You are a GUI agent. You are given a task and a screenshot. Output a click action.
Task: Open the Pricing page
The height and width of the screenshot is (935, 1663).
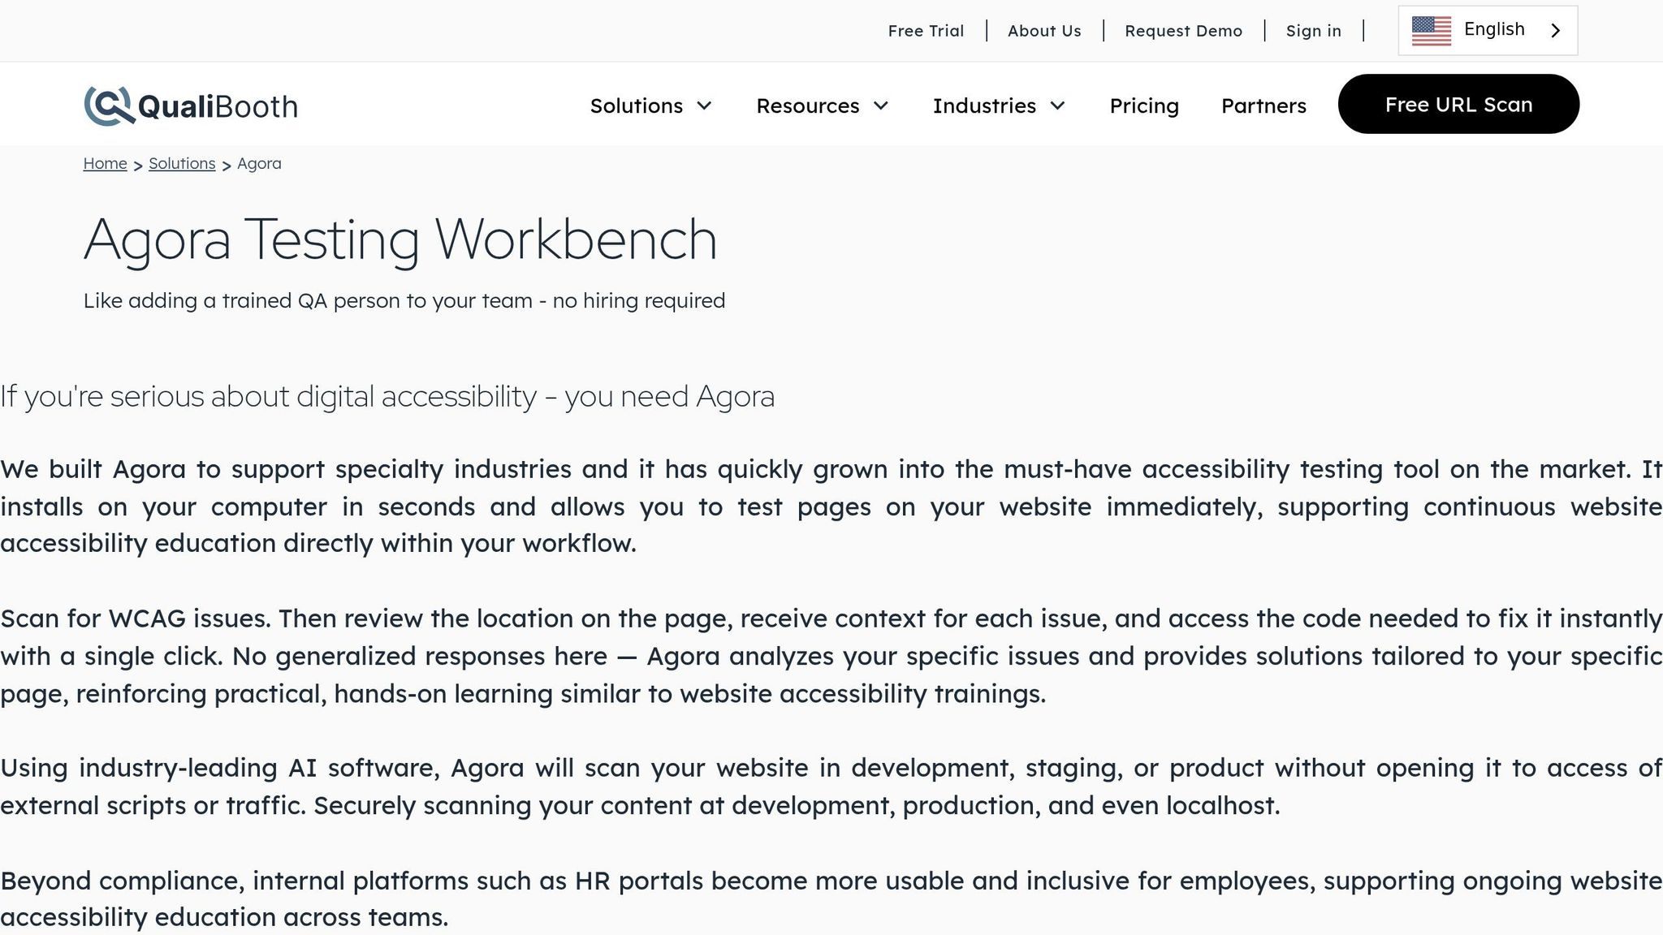[x=1144, y=106]
